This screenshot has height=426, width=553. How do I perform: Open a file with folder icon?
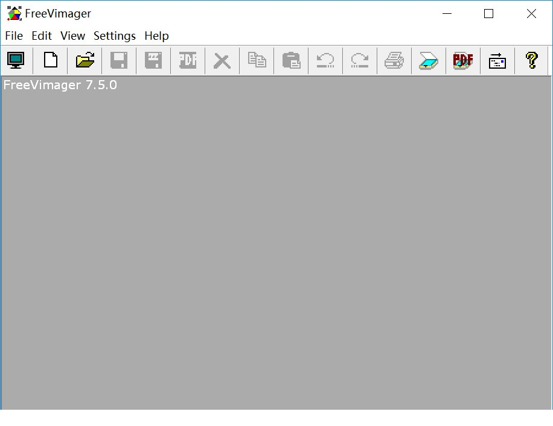pos(85,60)
